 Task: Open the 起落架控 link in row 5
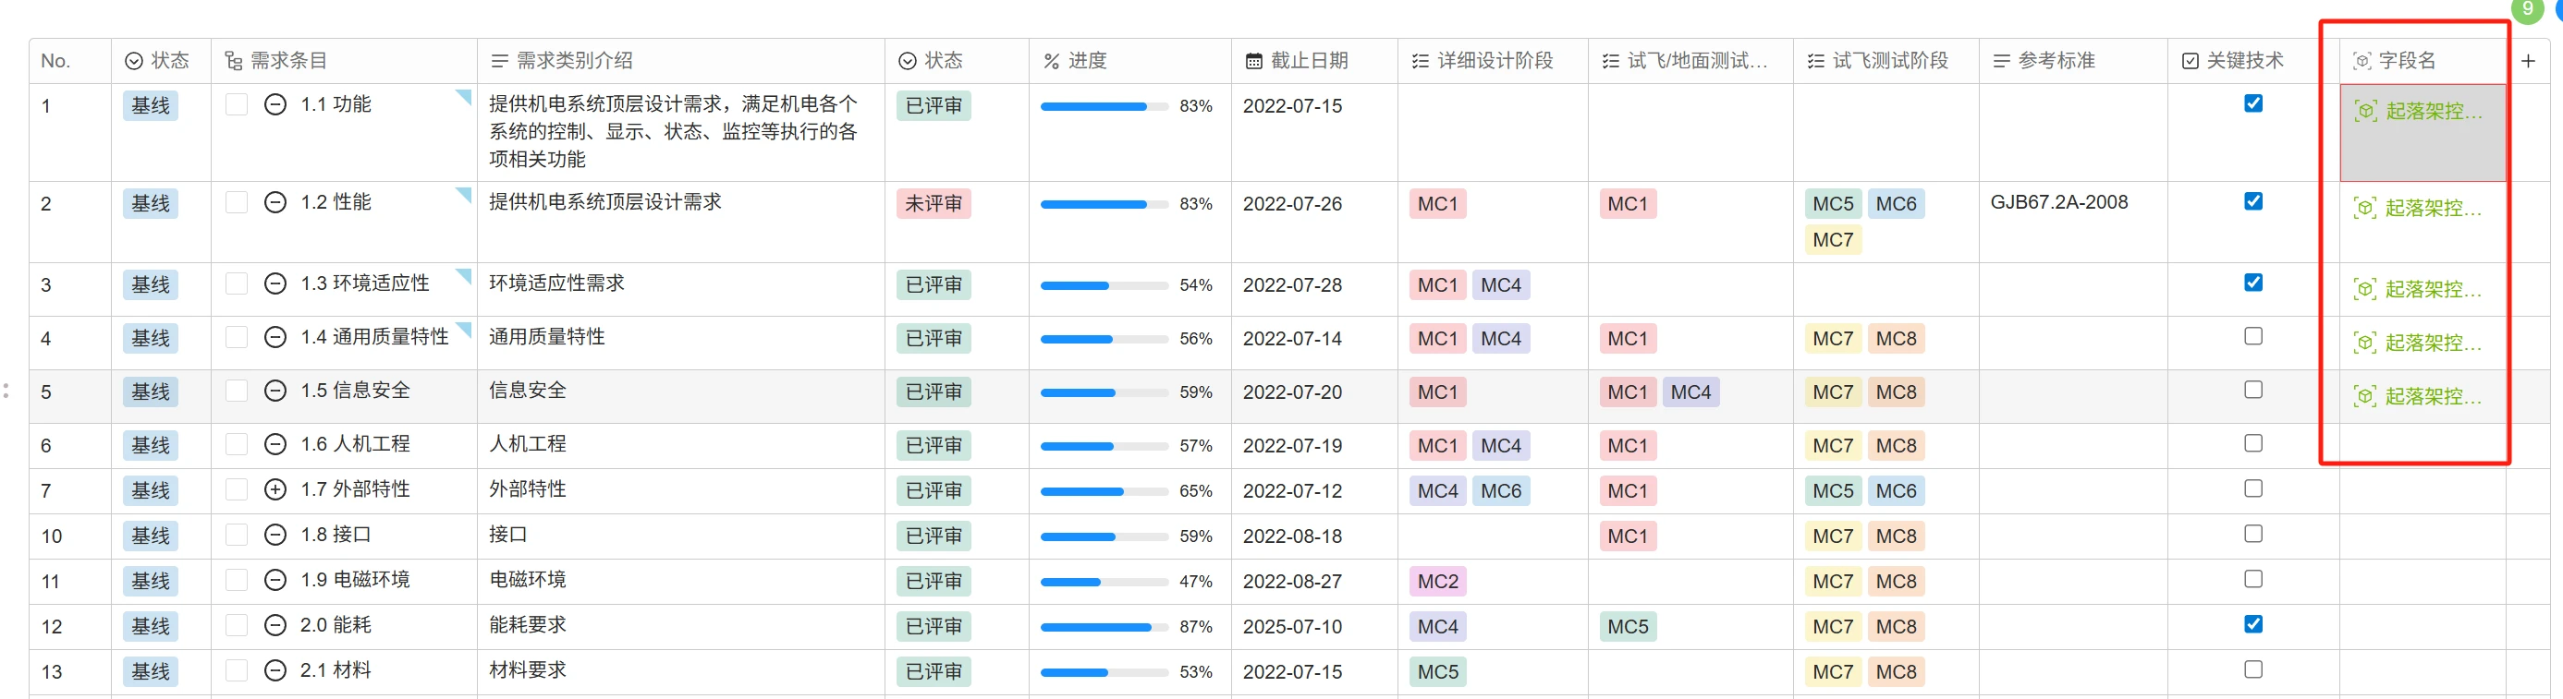click(x=2433, y=396)
